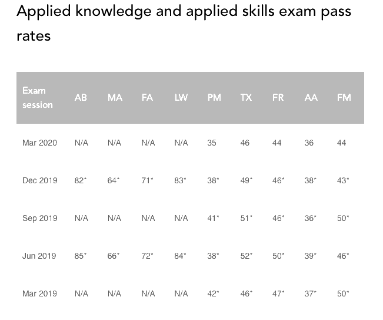Click the 82* AB value for Dec 2019
The height and width of the screenshot is (320, 383).
(x=81, y=180)
